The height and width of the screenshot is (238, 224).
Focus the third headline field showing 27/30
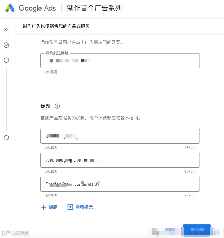coord(120,184)
